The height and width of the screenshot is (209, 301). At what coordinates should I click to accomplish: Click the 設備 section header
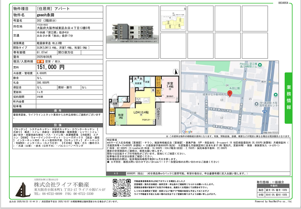(x=58, y=125)
